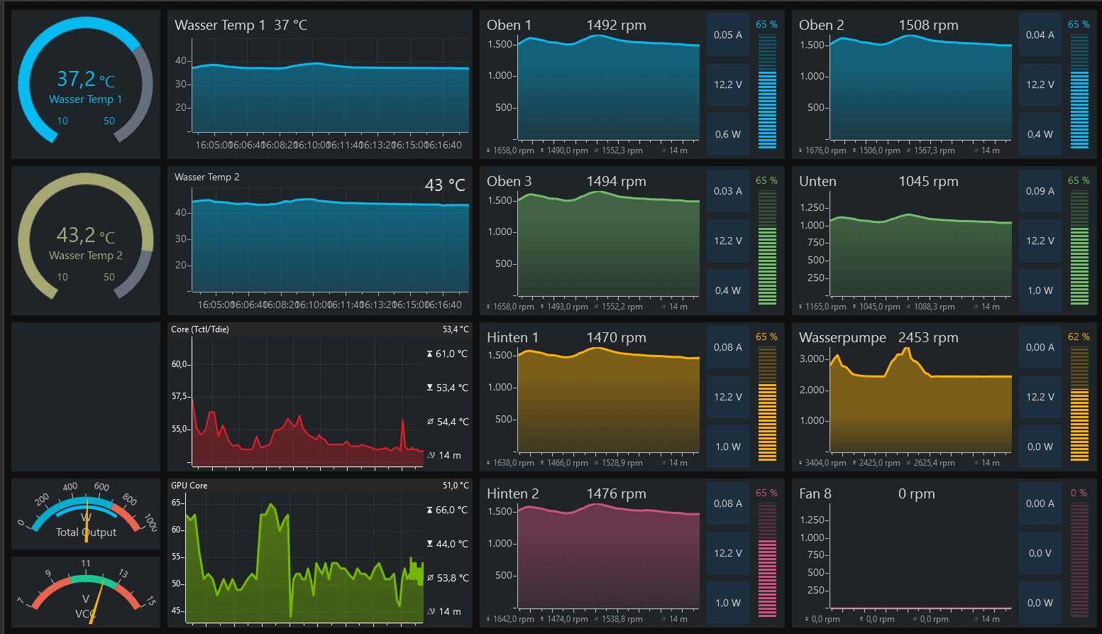The height and width of the screenshot is (634, 1102).
Task: Select the 'Oben 3' fan title
Action: 509,181
